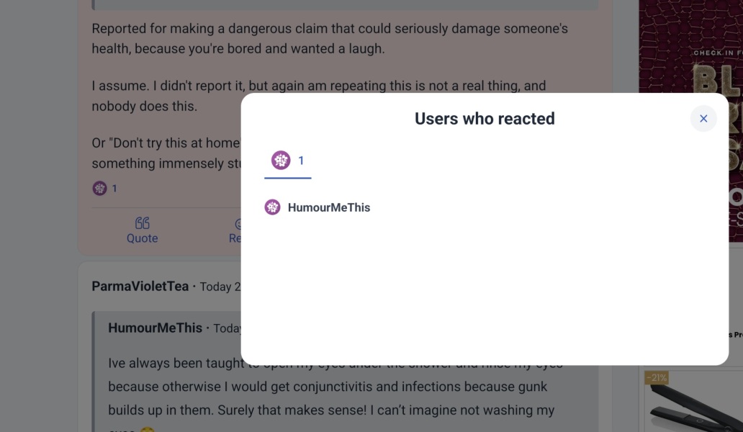Screen dimensions: 743x432
Task: Click the quotation marks icon above Quote
Action: pyautogui.click(x=143, y=223)
